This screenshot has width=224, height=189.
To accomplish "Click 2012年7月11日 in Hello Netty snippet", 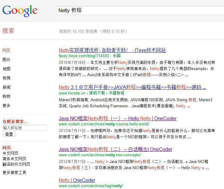I will (72, 131).
